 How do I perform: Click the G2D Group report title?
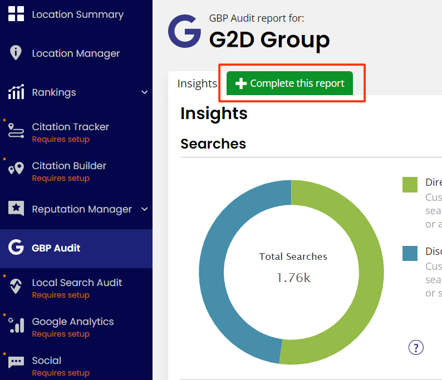(269, 40)
